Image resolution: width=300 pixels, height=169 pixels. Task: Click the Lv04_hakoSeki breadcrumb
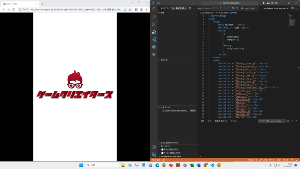click(206, 13)
